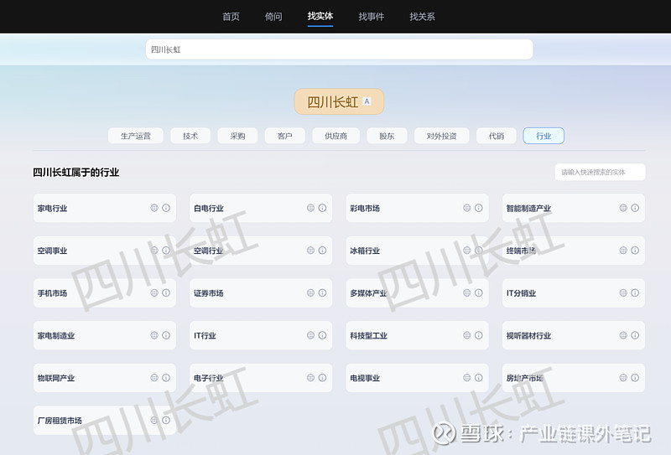Switch to the 供应商 category tab
The image size is (671, 455).
pos(336,136)
